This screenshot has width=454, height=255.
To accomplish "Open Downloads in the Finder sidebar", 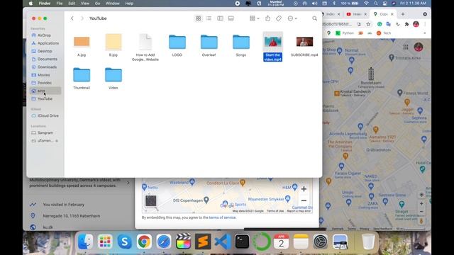I will (45, 67).
